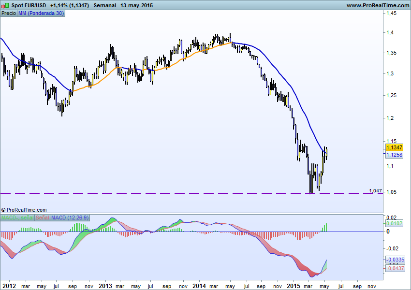Click the green 0,0102 MACD histogram value
411x290 pixels.
[394, 224]
